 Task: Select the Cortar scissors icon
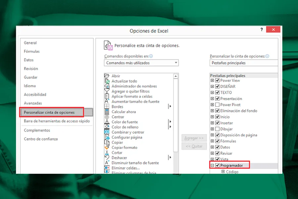[x=107, y=153]
